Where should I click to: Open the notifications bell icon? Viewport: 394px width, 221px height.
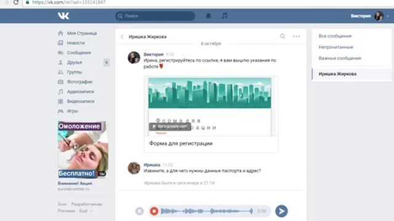click(x=208, y=16)
